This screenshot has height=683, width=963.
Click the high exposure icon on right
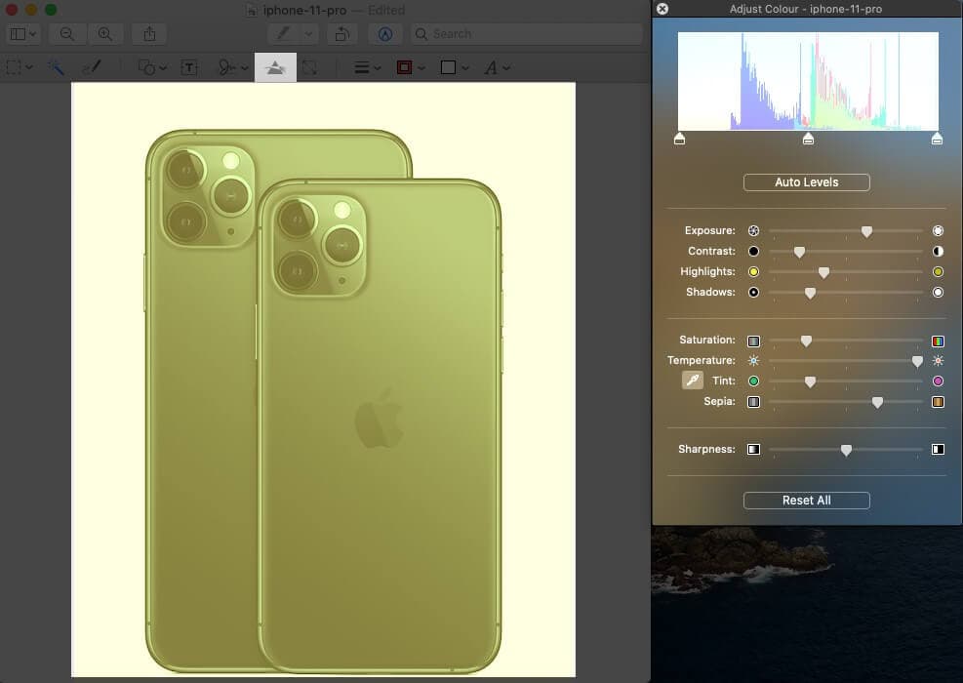[938, 231]
